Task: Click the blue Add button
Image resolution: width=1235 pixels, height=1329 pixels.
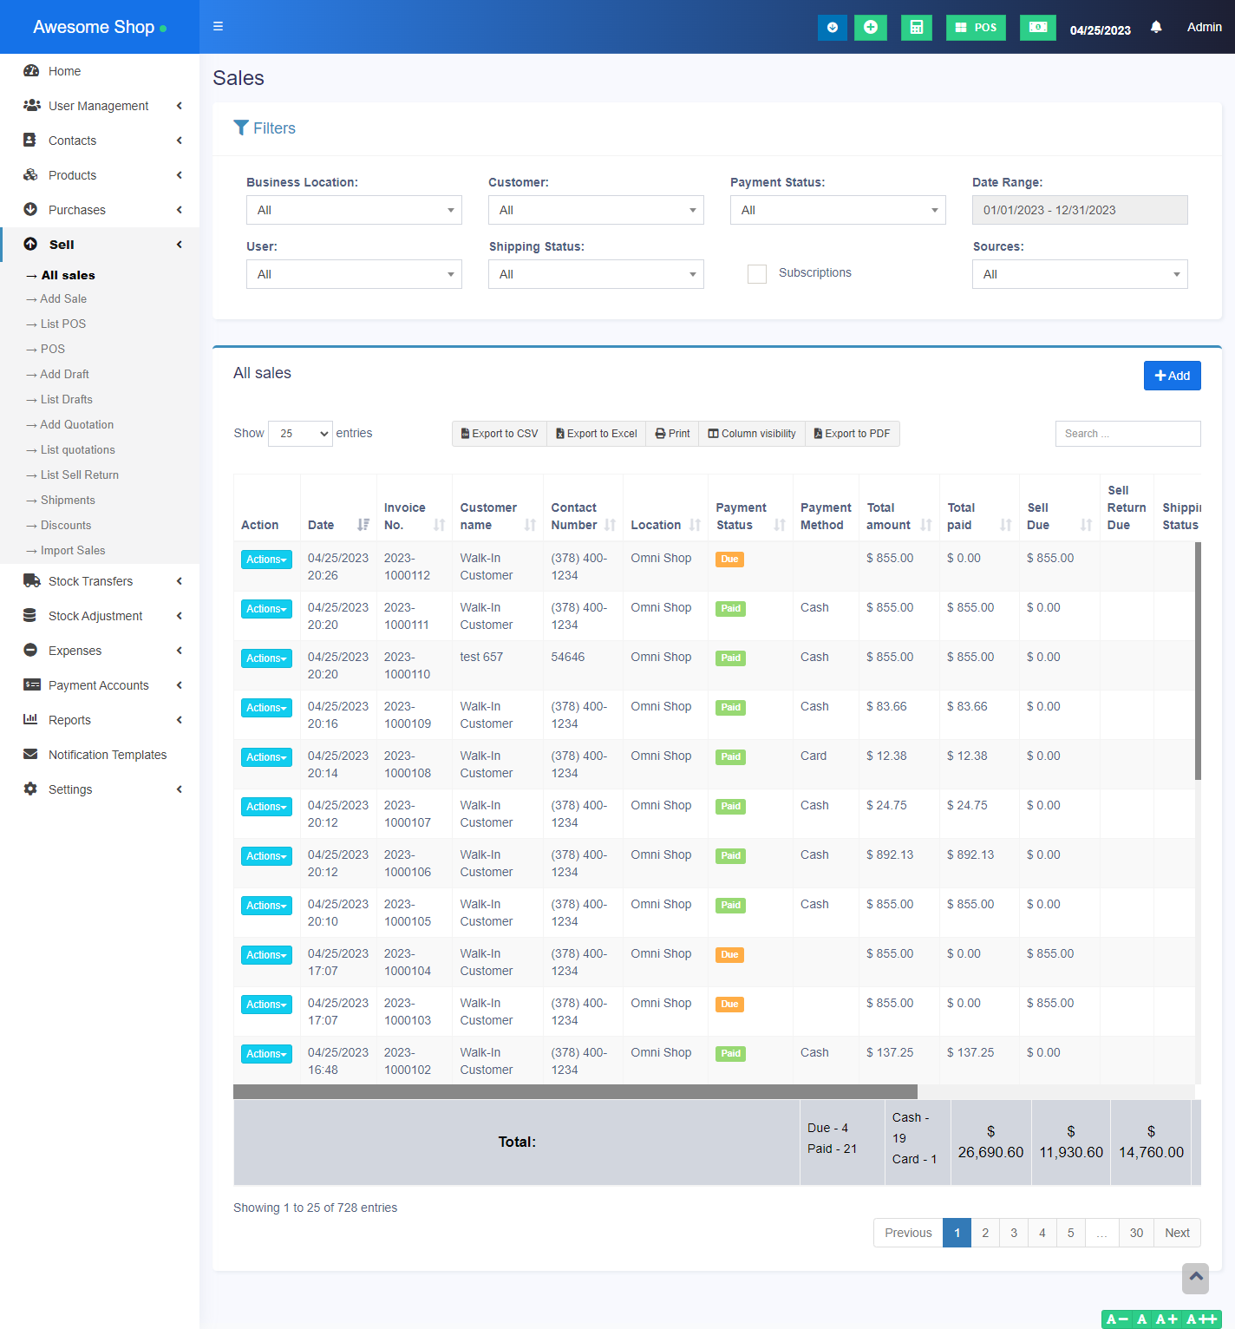Action: [1172, 376]
